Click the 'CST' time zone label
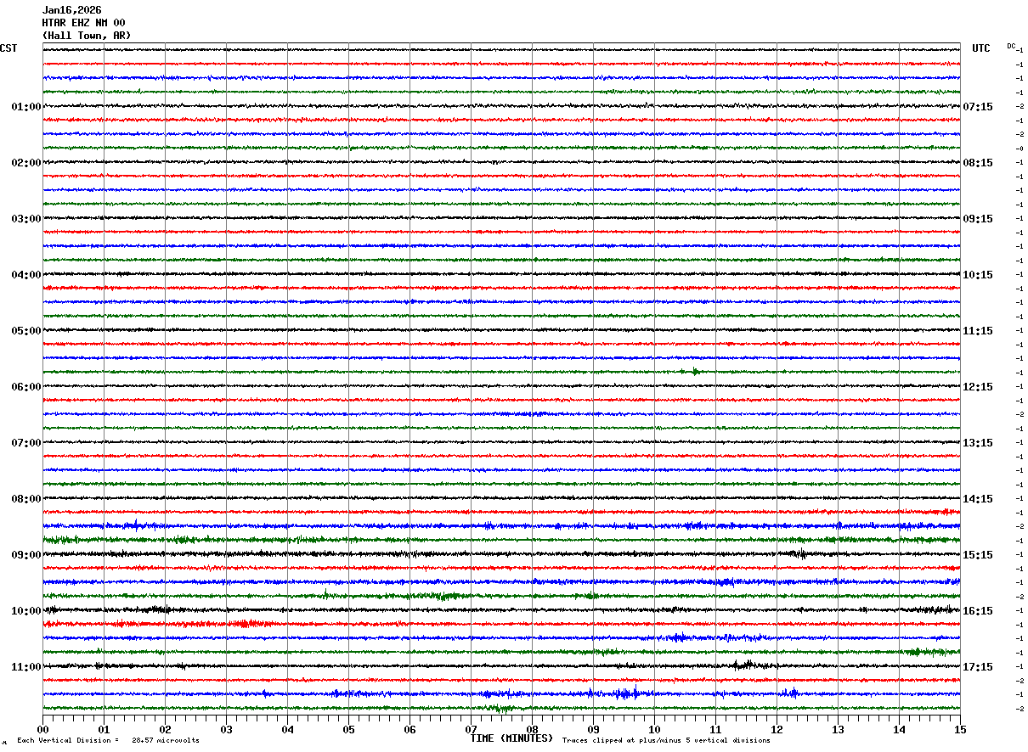 pos(8,48)
